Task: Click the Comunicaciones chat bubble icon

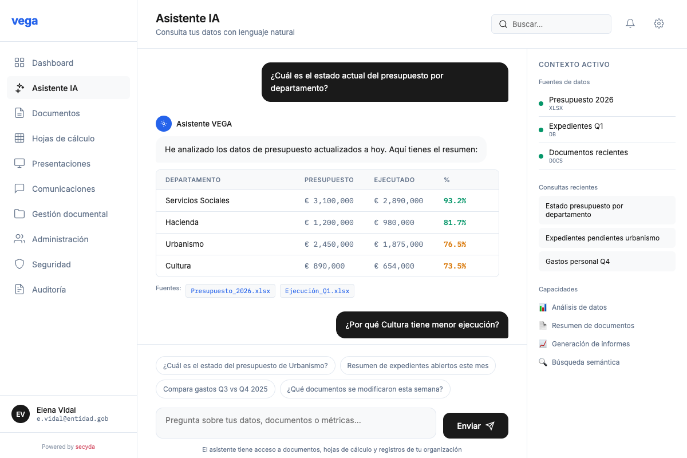Action: [x=19, y=189]
